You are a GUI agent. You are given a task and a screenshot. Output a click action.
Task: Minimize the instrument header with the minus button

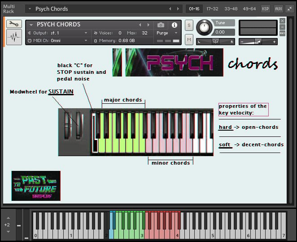click(282, 27)
